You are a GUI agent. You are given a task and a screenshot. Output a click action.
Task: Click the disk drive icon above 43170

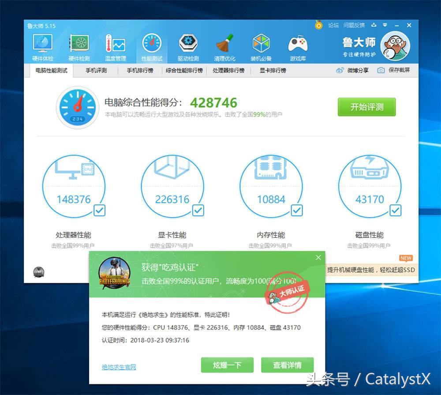(x=369, y=168)
